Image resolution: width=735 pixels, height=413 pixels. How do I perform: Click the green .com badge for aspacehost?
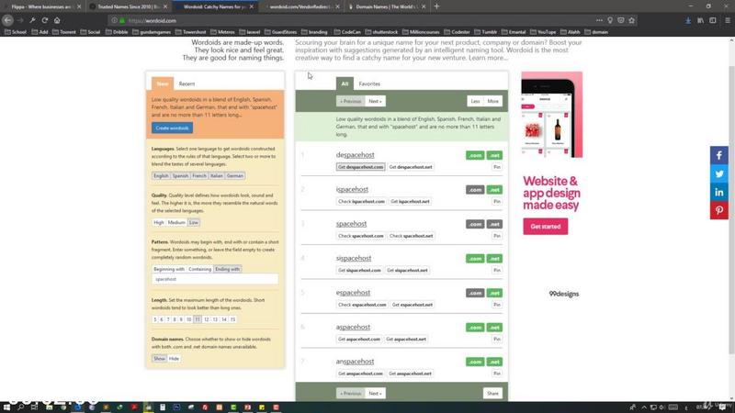[x=475, y=328]
